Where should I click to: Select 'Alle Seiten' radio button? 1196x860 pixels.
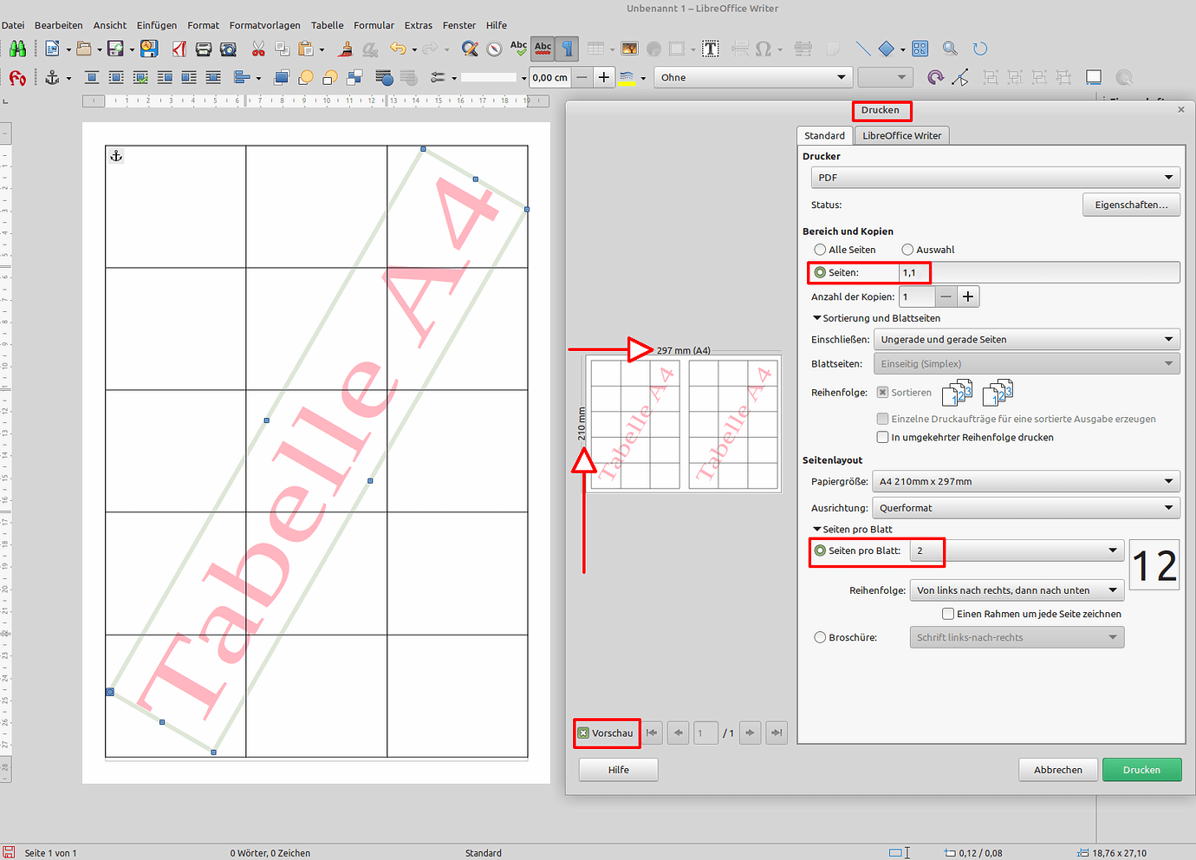tap(820, 250)
